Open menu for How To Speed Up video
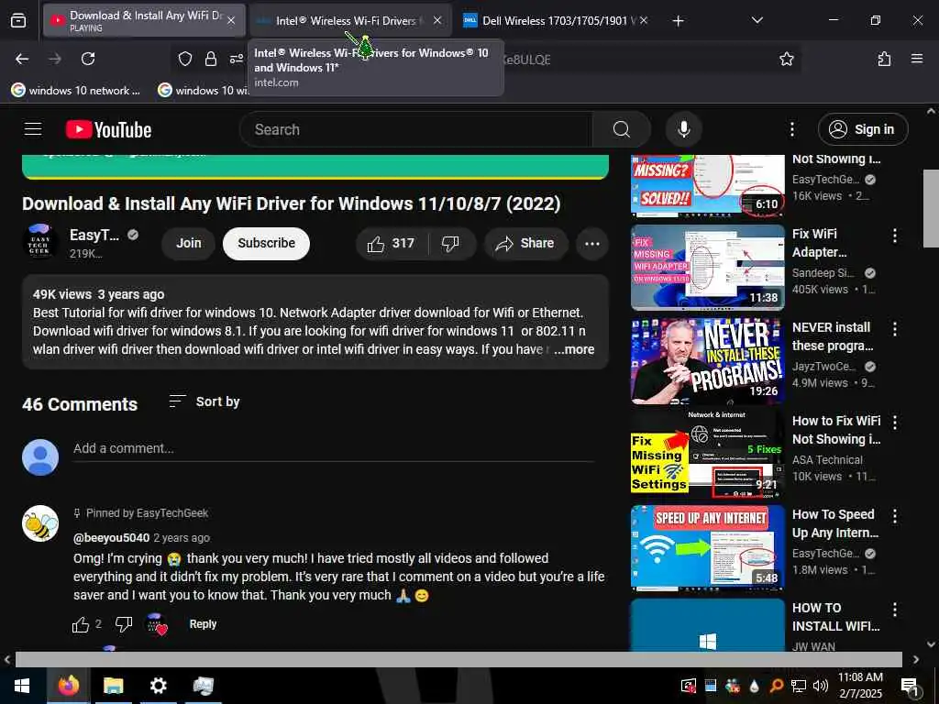Screen dimensions: 939x704 click(x=895, y=516)
